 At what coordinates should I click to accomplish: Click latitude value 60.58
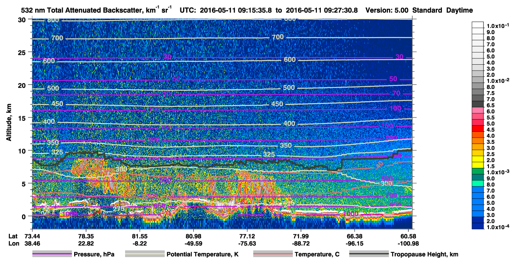408,236
